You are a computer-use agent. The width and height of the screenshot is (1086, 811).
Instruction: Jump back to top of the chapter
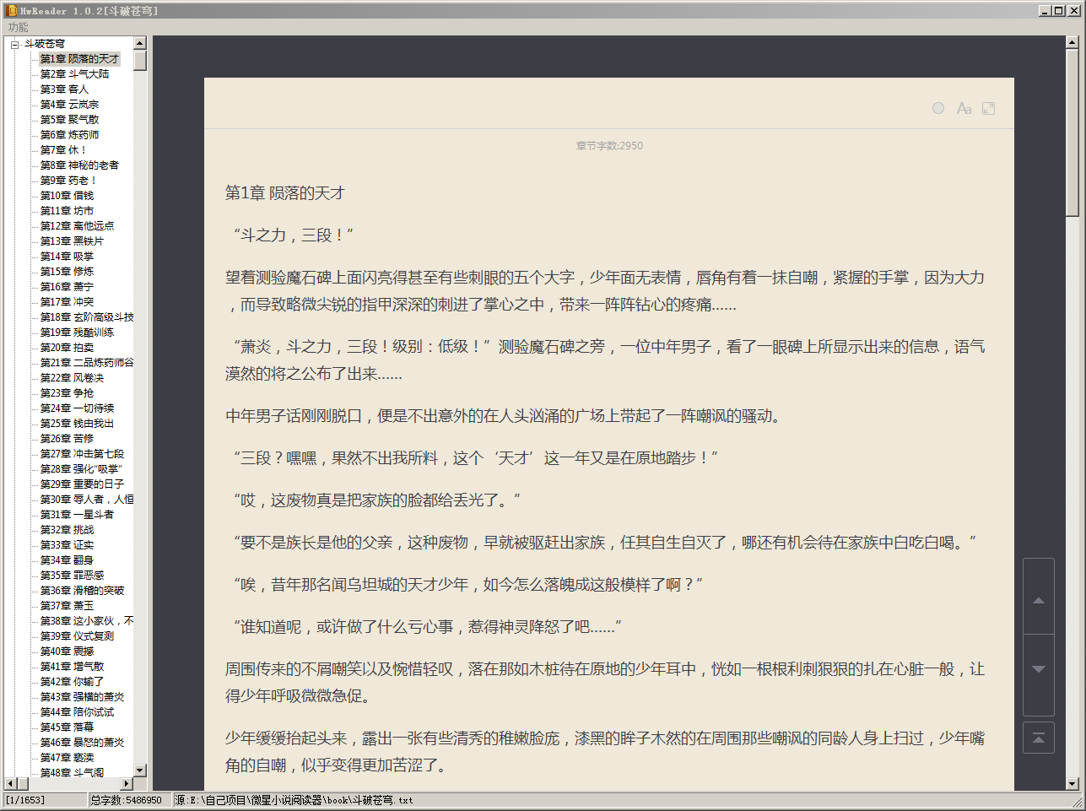[1039, 738]
